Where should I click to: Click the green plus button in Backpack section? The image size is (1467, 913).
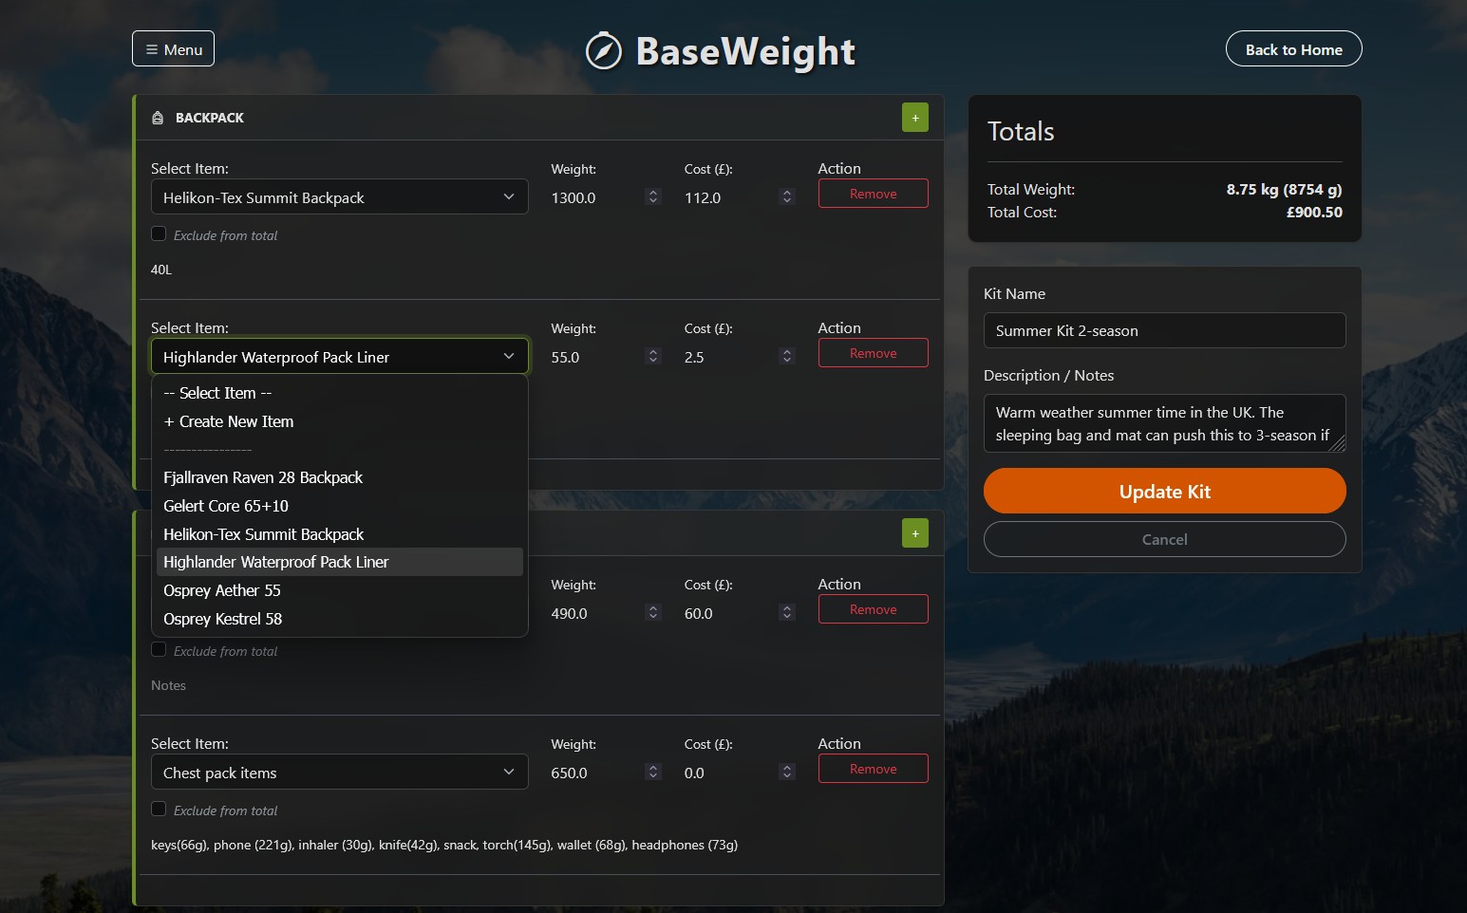pyautogui.click(x=914, y=118)
